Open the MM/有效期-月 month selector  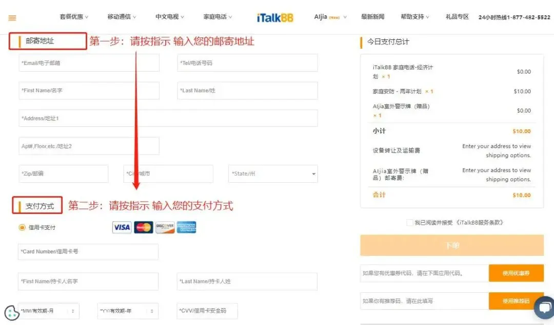49,311
